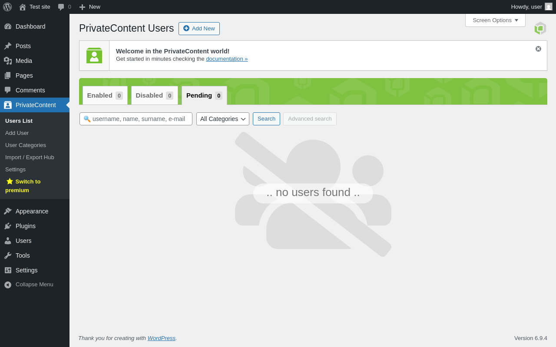Open the documentation link

(227, 59)
